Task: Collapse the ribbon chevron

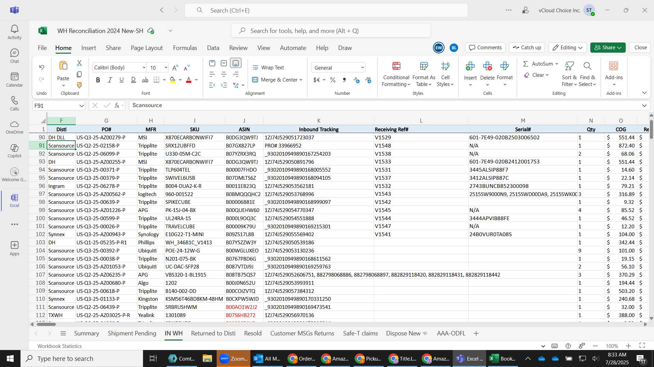Action: 644,93
